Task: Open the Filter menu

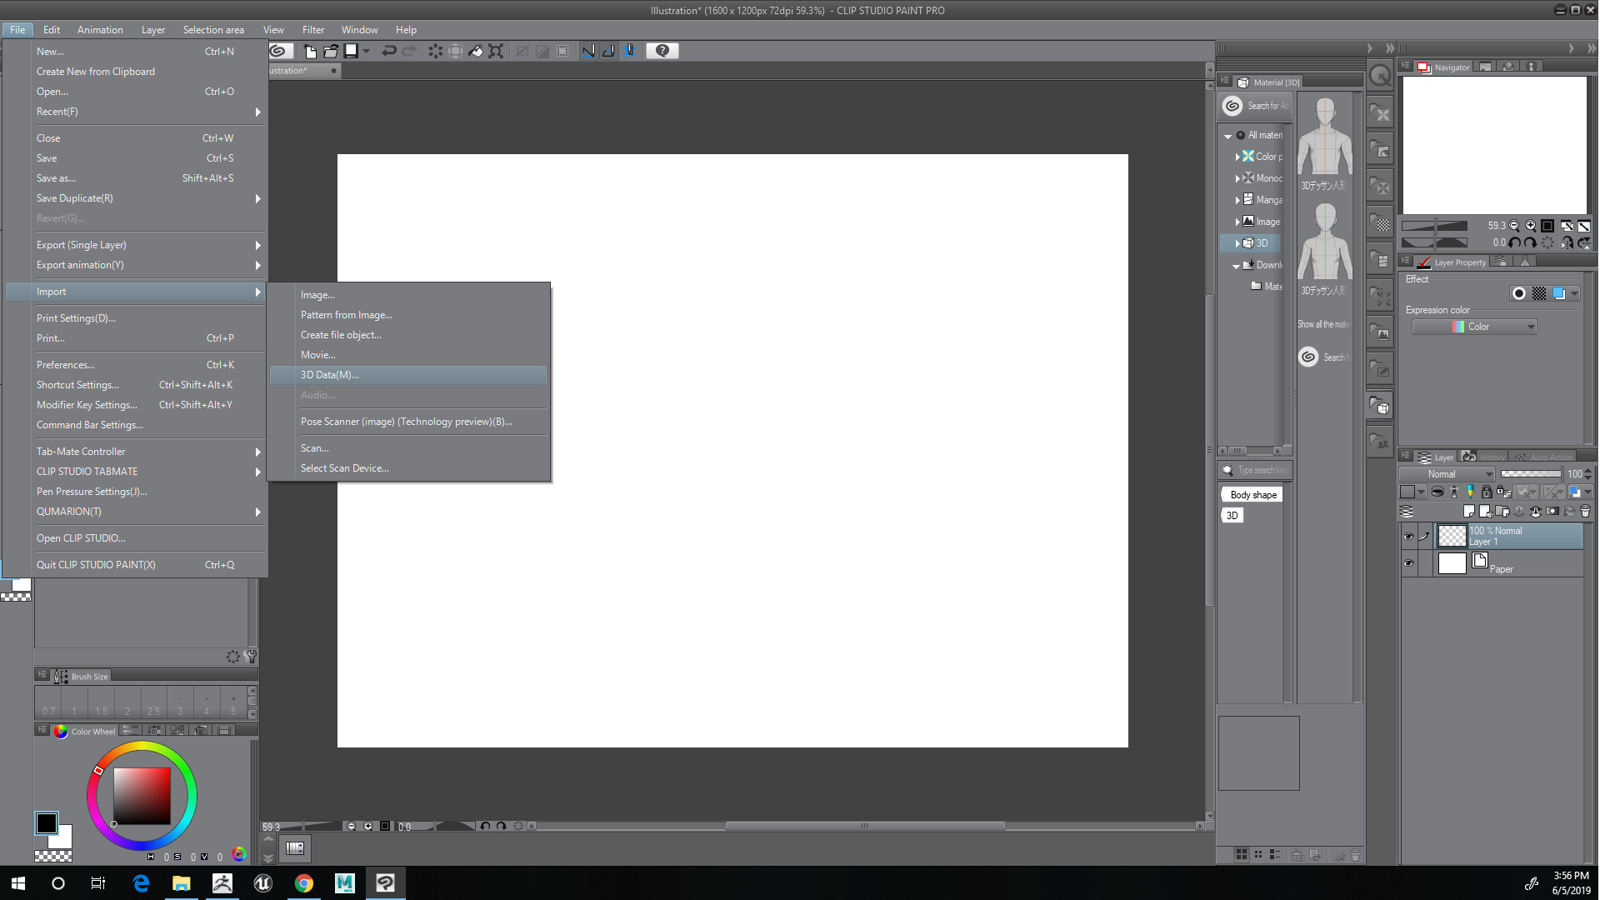Action: [313, 30]
